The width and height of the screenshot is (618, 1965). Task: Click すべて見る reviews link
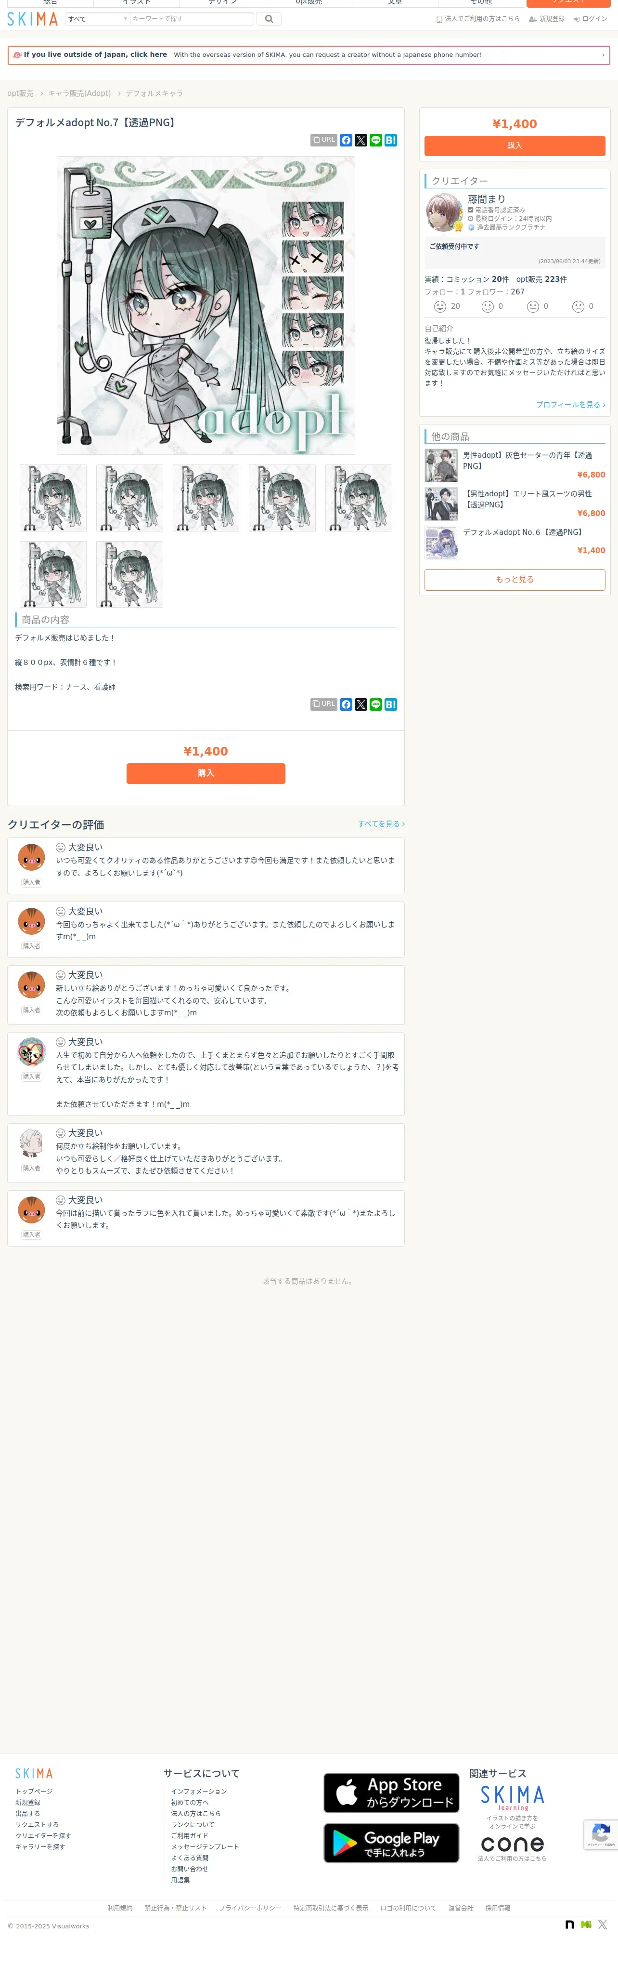pos(381,824)
